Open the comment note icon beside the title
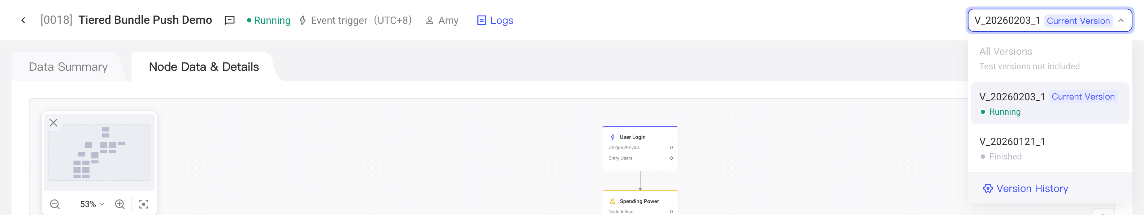1144x215 pixels. pyautogui.click(x=229, y=21)
